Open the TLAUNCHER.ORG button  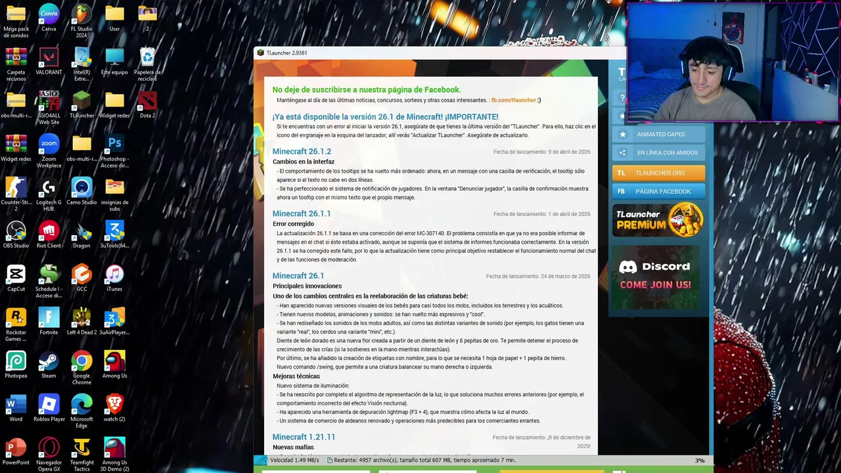(659, 173)
